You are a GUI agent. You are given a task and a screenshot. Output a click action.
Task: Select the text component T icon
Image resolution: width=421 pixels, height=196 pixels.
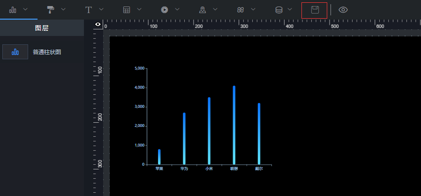(x=89, y=10)
